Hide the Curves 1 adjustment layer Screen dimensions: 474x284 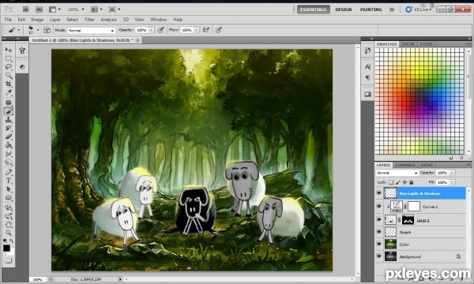379,207
